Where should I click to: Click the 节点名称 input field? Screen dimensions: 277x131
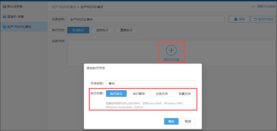[151, 83]
